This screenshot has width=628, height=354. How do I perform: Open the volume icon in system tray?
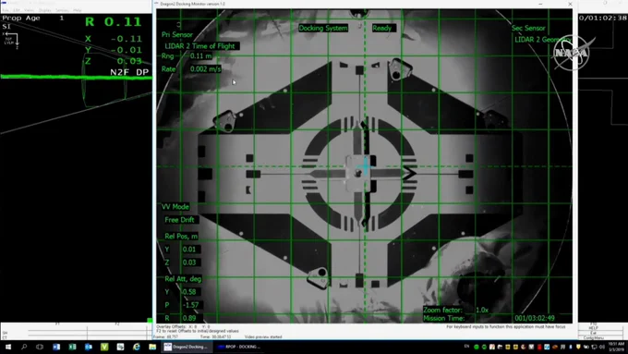[x=601, y=347]
